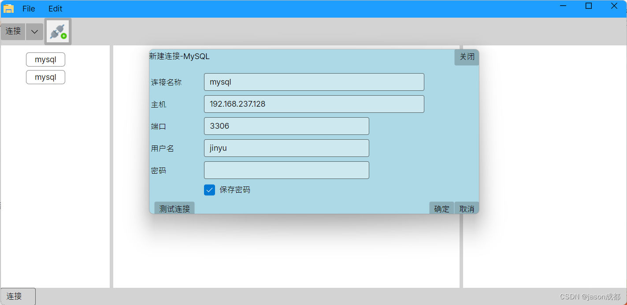Close the application window
The image size is (627, 305).
click(614, 6)
